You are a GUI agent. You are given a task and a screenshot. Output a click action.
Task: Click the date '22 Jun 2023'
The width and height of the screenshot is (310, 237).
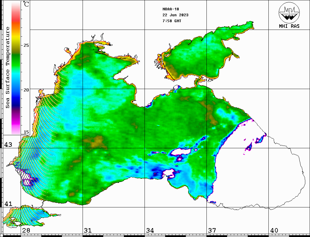point(175,15)
